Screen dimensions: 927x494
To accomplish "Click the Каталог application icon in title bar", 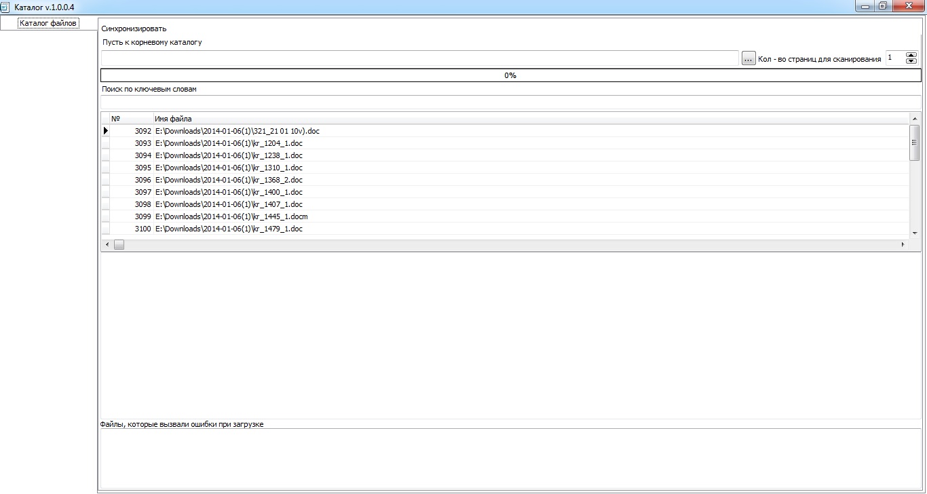I will 5,6.
